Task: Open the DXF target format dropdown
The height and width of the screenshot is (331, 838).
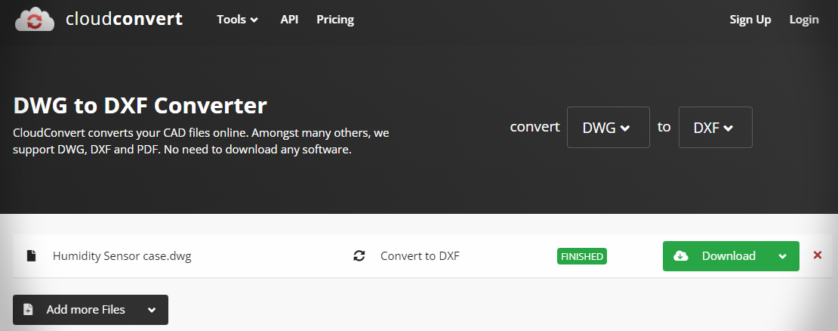Action: (715, 127)
